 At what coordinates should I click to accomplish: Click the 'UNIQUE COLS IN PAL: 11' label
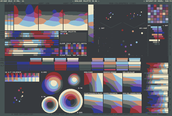(x=12, y=1)
